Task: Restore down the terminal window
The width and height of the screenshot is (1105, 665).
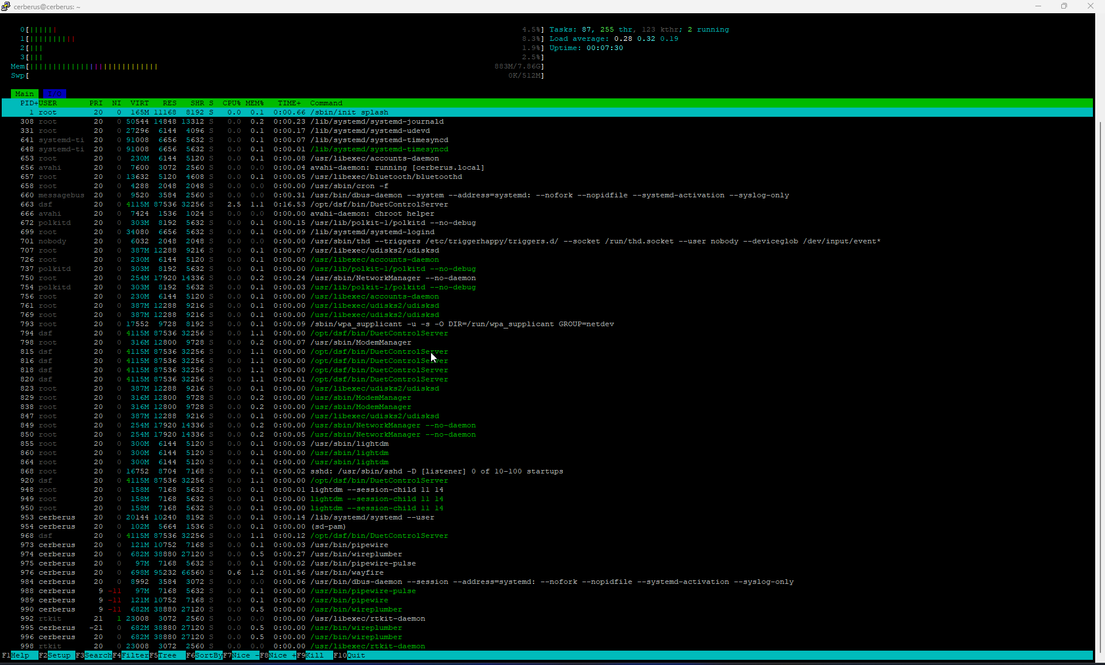Action: click(x=1064, y=6)
